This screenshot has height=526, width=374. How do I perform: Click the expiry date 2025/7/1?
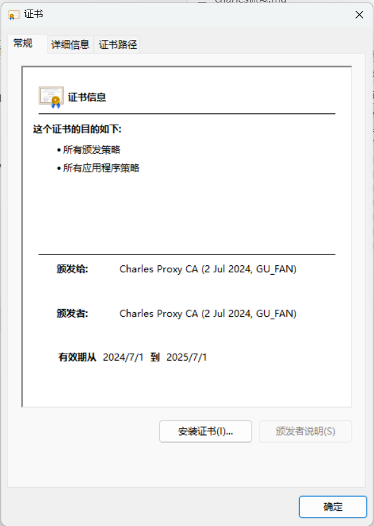click(x=187, y=357)
